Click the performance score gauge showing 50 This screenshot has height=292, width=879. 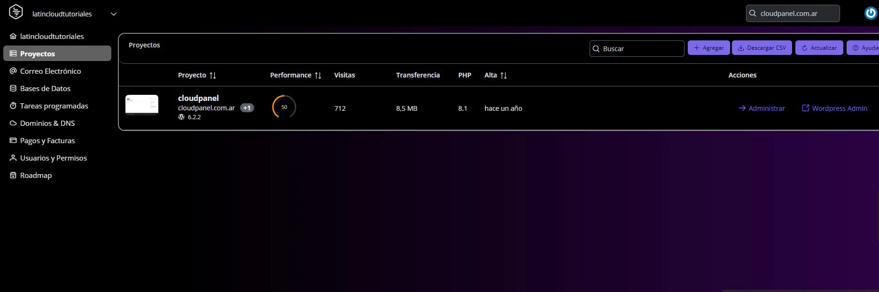pyautogui.click(x=284, y=107)
